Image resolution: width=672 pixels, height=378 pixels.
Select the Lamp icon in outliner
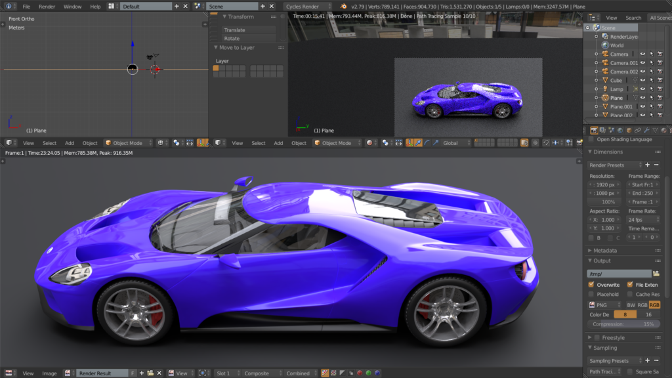point(605,89)
